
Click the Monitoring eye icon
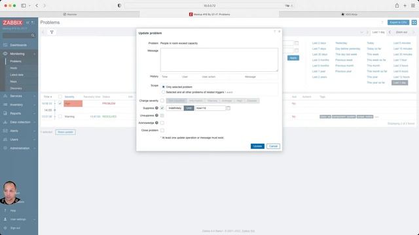point(5,54)
